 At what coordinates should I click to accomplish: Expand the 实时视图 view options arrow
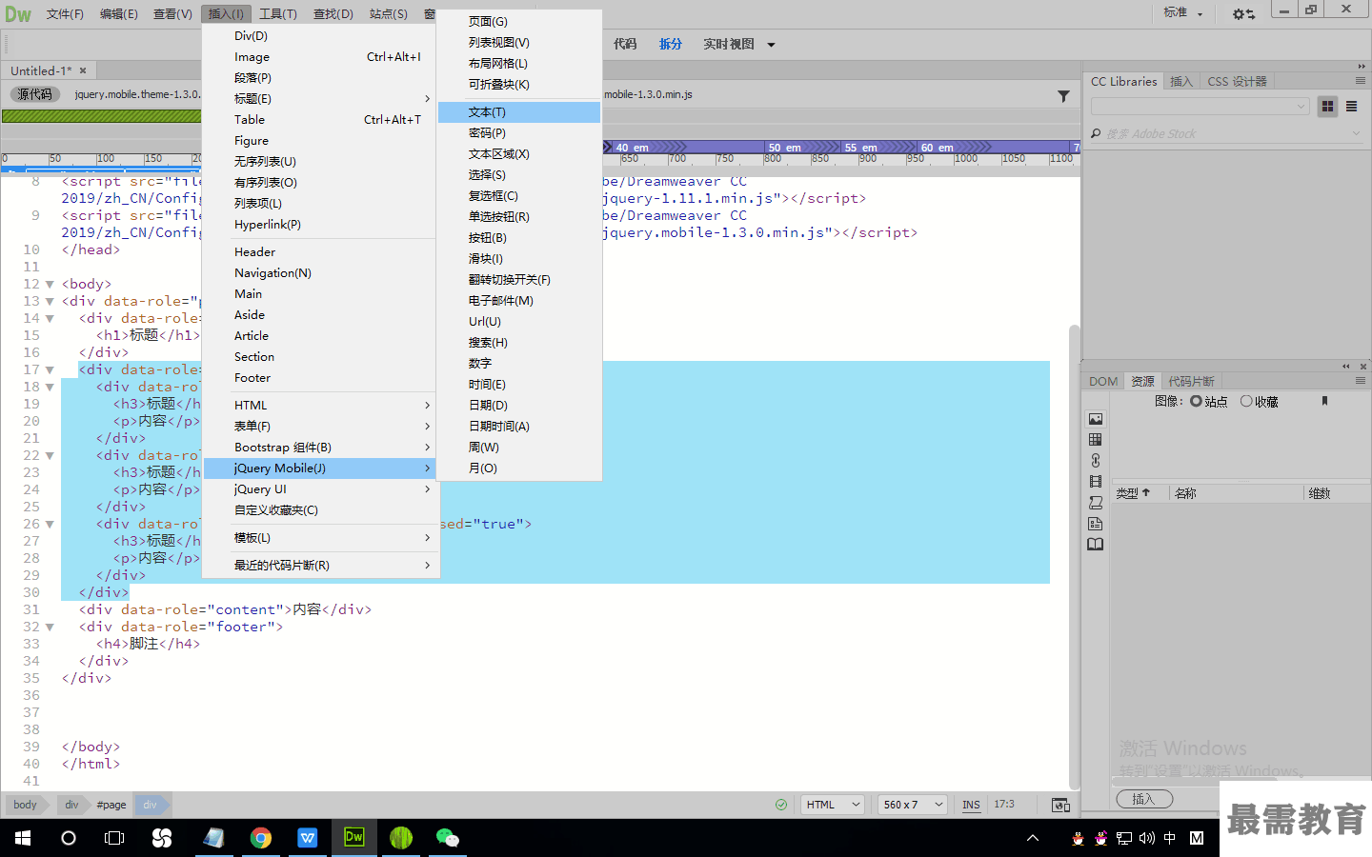point(771,45)
